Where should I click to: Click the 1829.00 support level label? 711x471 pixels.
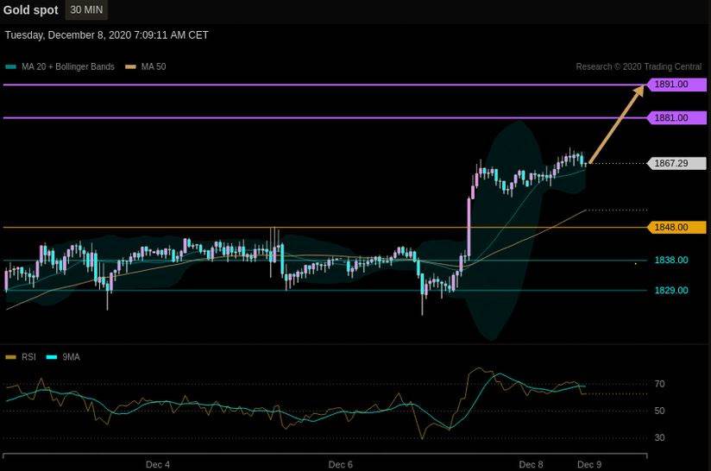[x=671, y=291]
